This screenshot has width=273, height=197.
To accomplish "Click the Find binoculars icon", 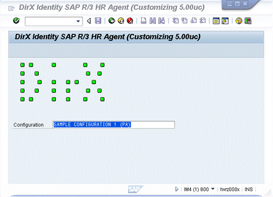I will 153,21.
